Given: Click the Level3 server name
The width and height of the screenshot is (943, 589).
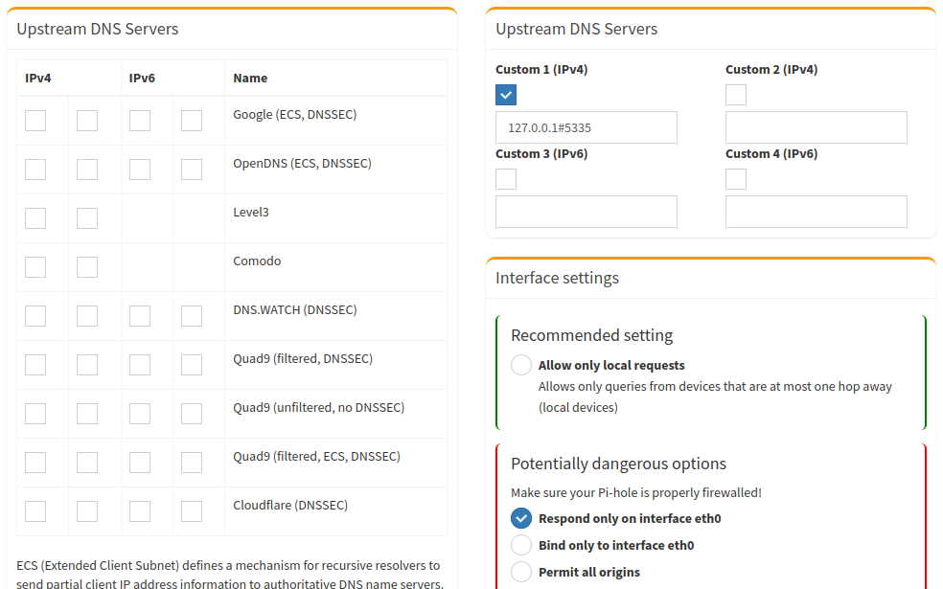Looking at the screenshot, I should [251, 213].
